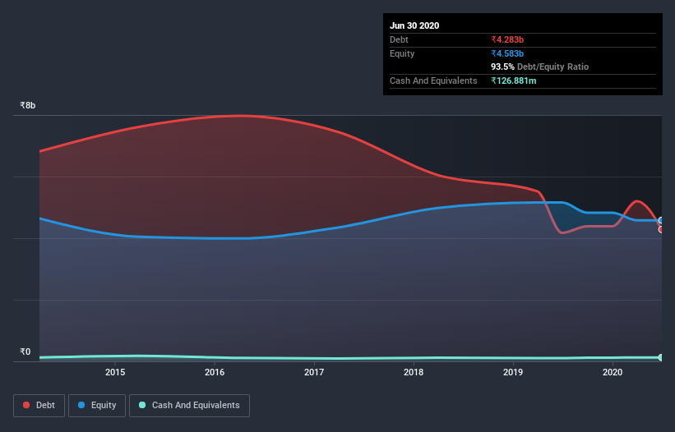675x432 pixels.
Task: Select the red Debt endpoint marker on chart
Action: point(661,229)
